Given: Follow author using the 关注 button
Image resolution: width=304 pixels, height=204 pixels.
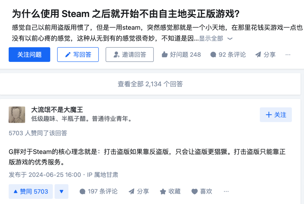Looking at the screenshot, I should (x=276, y=115).
